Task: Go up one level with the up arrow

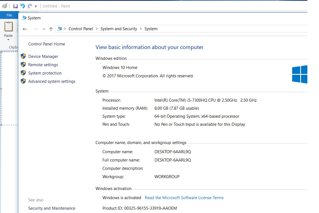Action: click(x=51, y=29)
